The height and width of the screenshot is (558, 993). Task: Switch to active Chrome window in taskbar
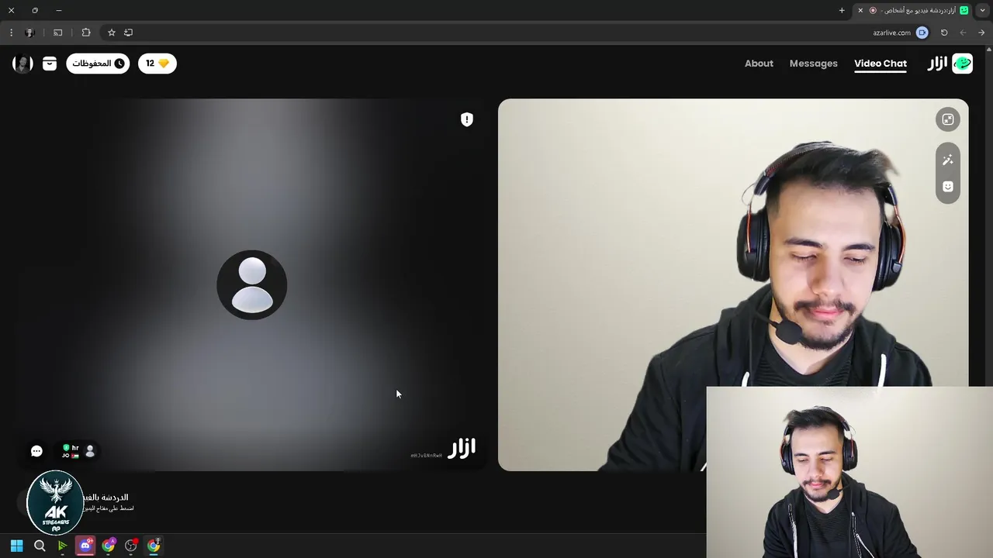pyautogui.click(x=154, y=546)
